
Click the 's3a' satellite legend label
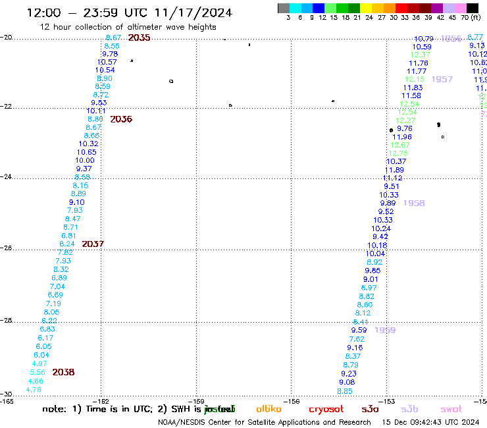pyautogui.click(x=371, y=410)
